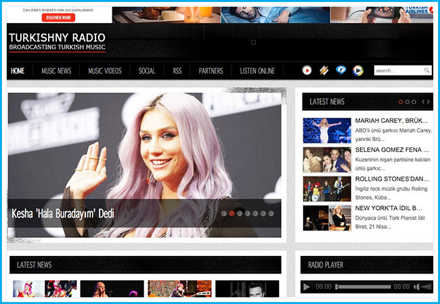Mute the radio player speaker icon
The height and width of the screenshot is (304, 440).
coord(417,286)
